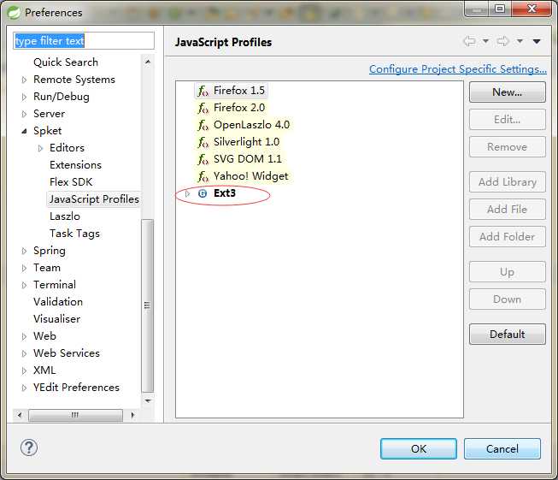Expand the Ext3 profile node
The image size is (558, 480).
[x=187, y=193]
